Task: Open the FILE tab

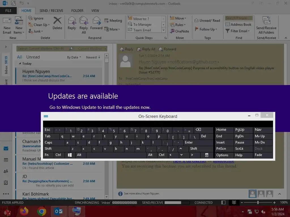Action: click(8, 11)
